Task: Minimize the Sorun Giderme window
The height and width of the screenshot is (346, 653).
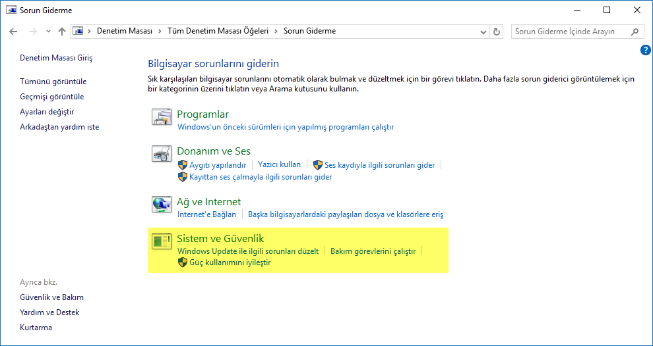Action: [x=576, y=11]
